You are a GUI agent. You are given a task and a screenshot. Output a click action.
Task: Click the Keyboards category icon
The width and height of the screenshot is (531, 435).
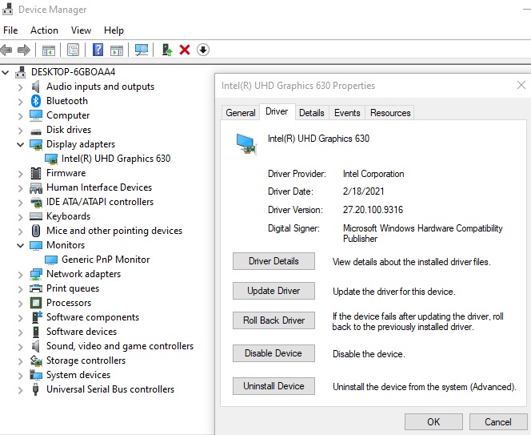click(36, 216)
